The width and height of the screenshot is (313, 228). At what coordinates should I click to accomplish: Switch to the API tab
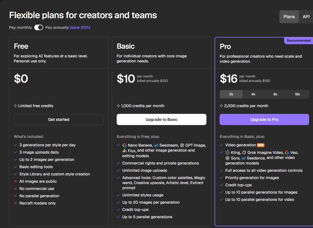click(x=306, y=17)
